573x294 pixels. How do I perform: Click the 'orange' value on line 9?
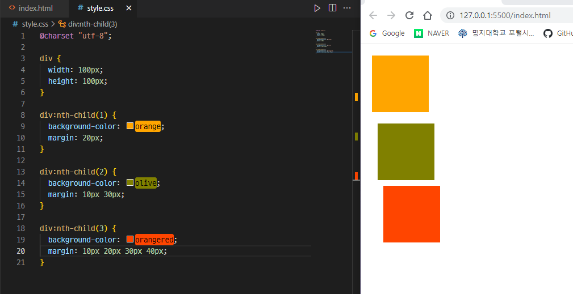(x=148, y=126)
